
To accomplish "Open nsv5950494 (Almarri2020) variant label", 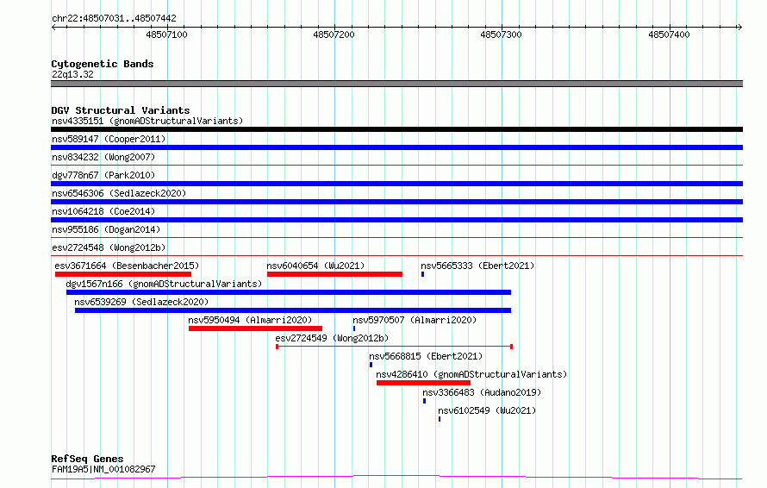I will (x=250, y=320).
